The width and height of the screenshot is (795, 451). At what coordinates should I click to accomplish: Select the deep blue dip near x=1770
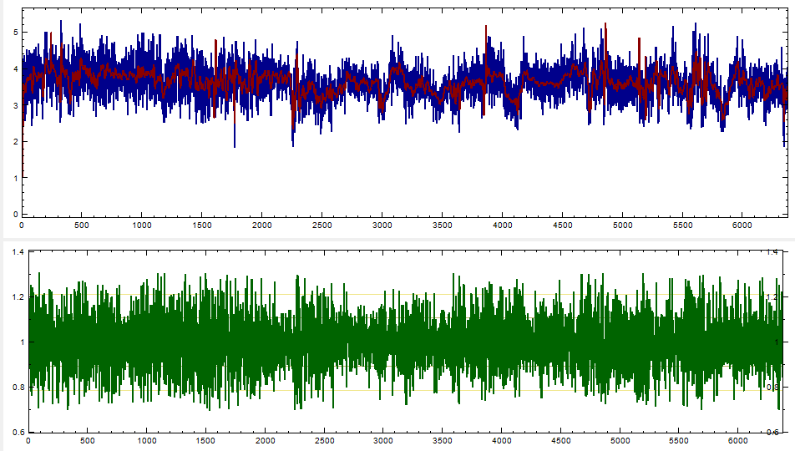pos(234,133)
